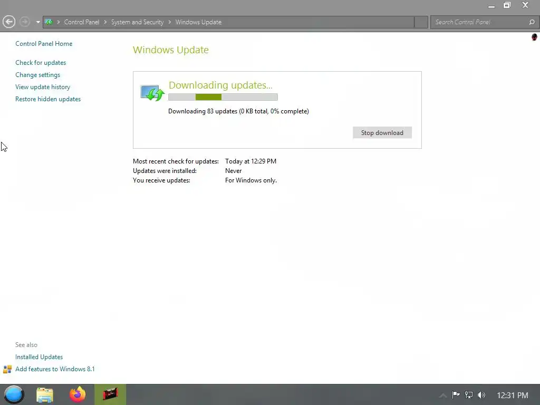Screen dimensions: 540x405
Task: Click the download progress bar
Action: [223, 97]
